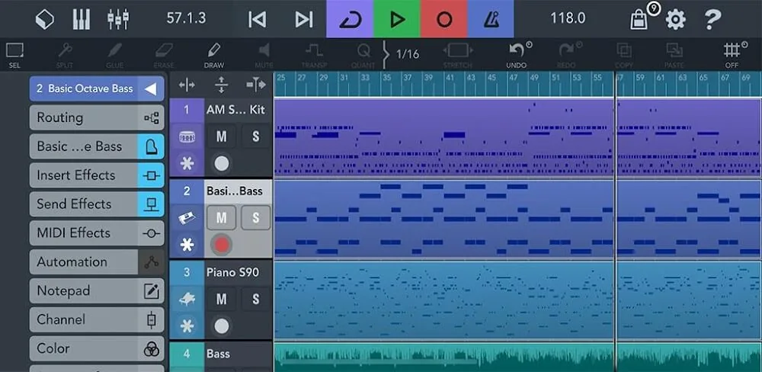Choose the Quantize tool
This screenshot has height=372, width=762.
coord(363,55)
